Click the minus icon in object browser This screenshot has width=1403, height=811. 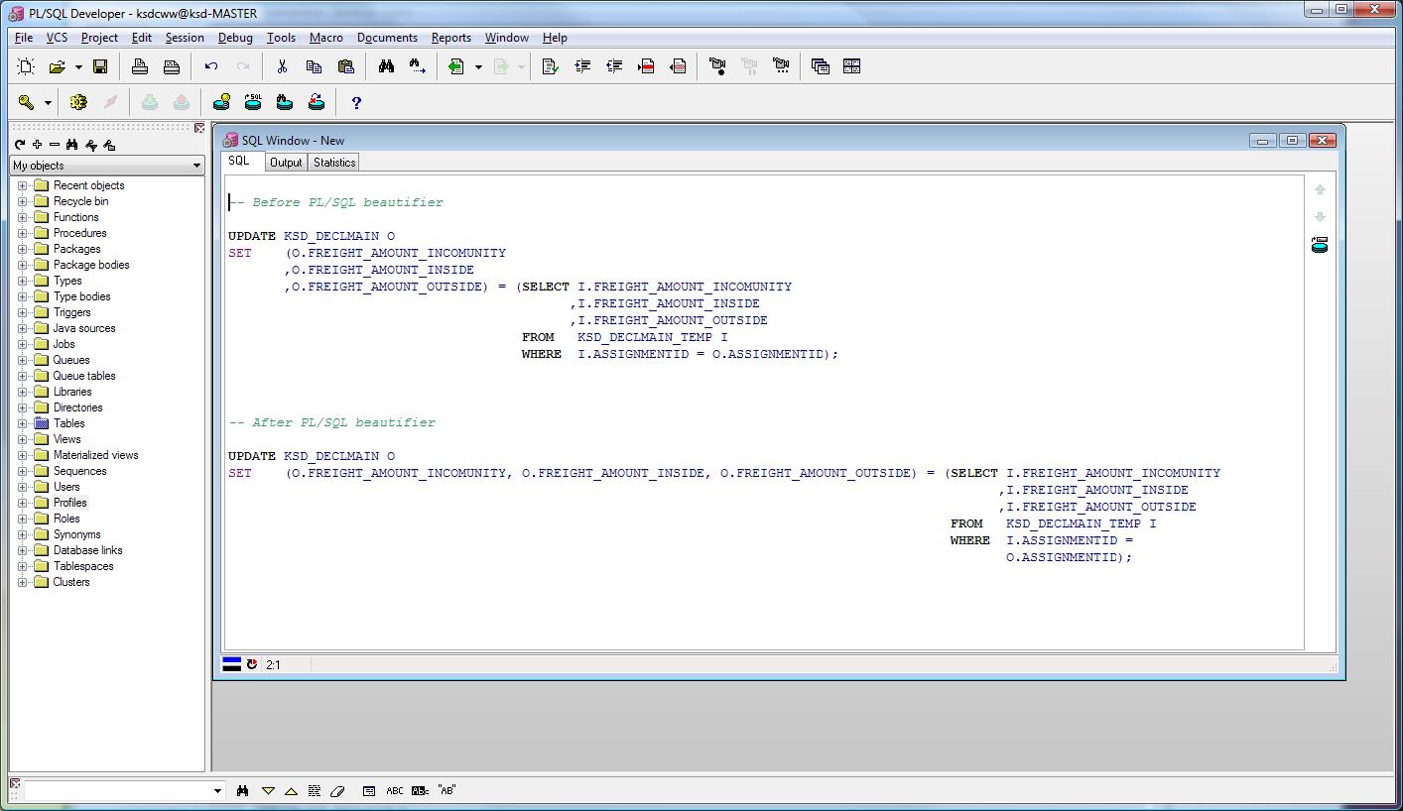coord(55,145)
